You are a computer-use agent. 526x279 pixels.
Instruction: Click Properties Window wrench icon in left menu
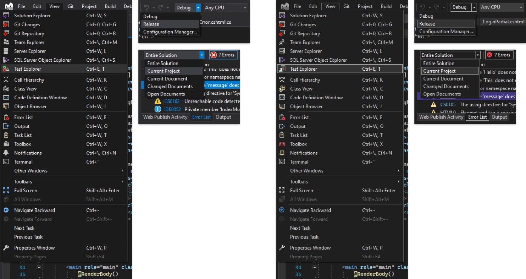click(x=6, y=248)
